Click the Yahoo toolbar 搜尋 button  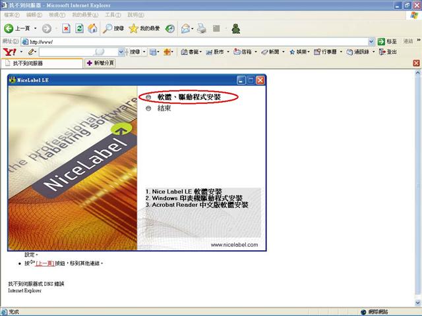click(x=135, y=52)
